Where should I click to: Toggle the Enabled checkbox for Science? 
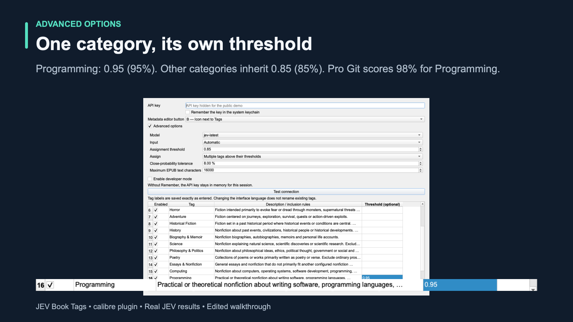[156, 244]
